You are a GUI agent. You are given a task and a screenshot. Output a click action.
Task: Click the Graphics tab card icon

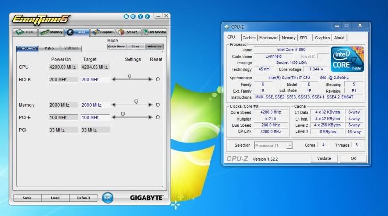coord(96,32)
